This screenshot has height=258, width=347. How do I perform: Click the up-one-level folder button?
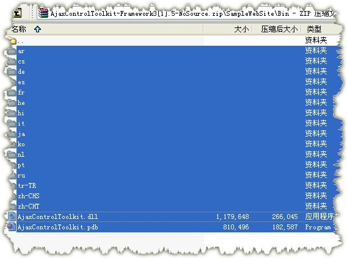click(17, 13)
